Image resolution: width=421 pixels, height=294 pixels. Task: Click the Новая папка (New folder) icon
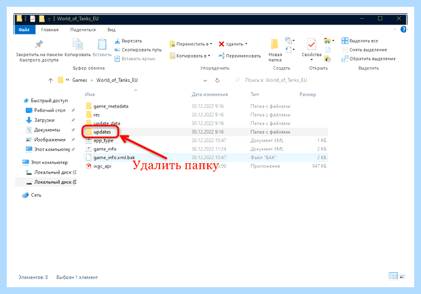pyautogui.click(x=275, y=44)
